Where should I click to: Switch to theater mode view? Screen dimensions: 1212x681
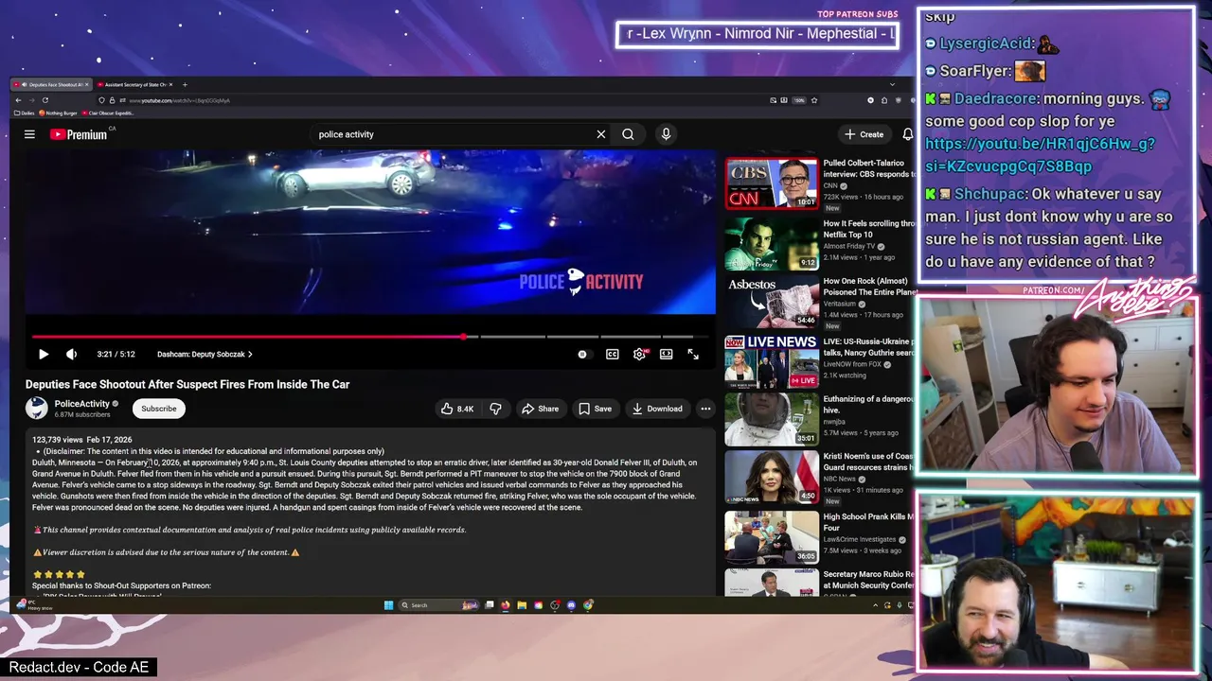tap(667, 354)
